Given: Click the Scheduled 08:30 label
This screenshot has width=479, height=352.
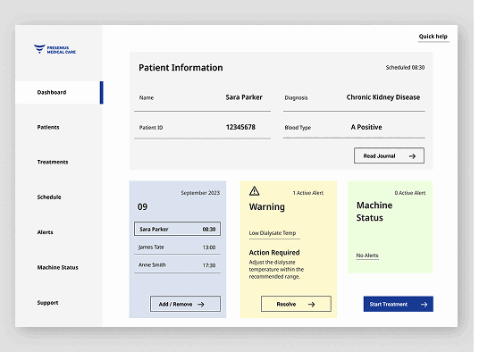Looking at the screenshot, I should (405, 68).
